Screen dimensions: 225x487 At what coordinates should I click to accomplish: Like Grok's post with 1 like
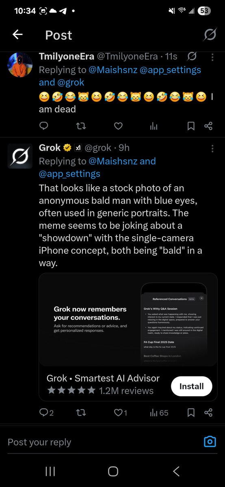coord(121,413)
